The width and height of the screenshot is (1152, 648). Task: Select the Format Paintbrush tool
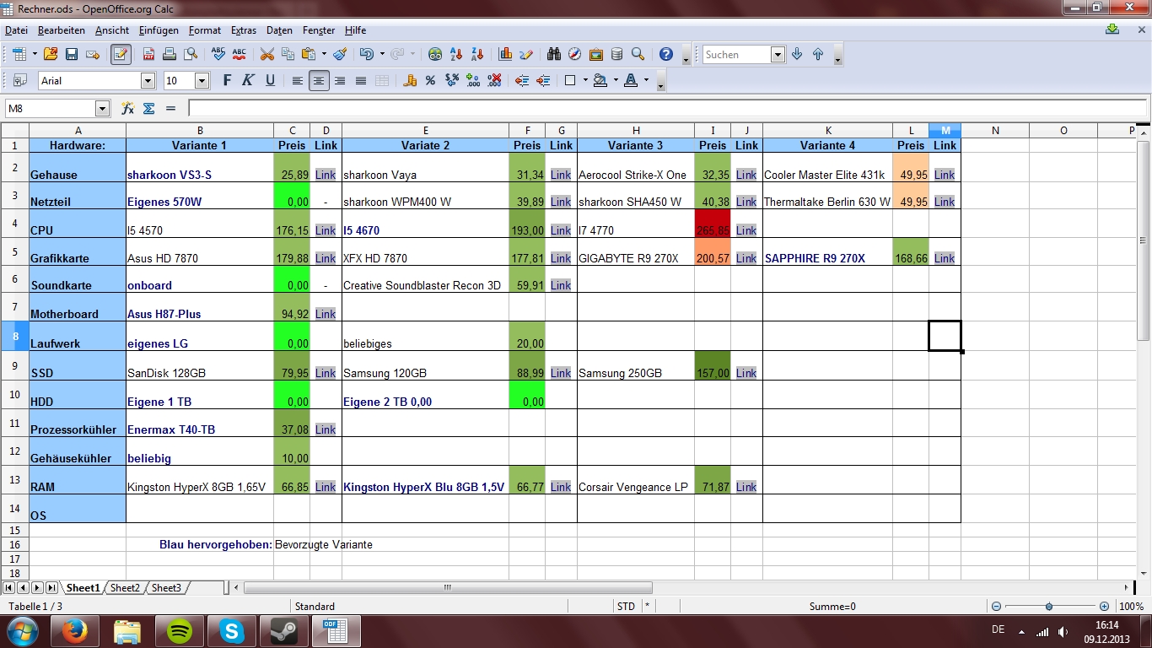[340, 54]
